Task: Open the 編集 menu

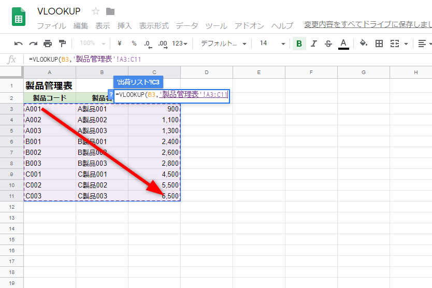Action: pyautogui.click(x=81, y=26)
